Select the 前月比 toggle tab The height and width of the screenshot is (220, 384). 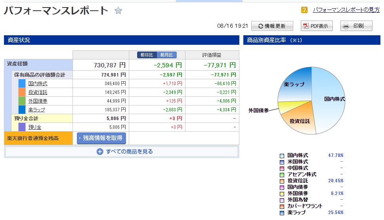pyautogui.click(x=166, y=55)
